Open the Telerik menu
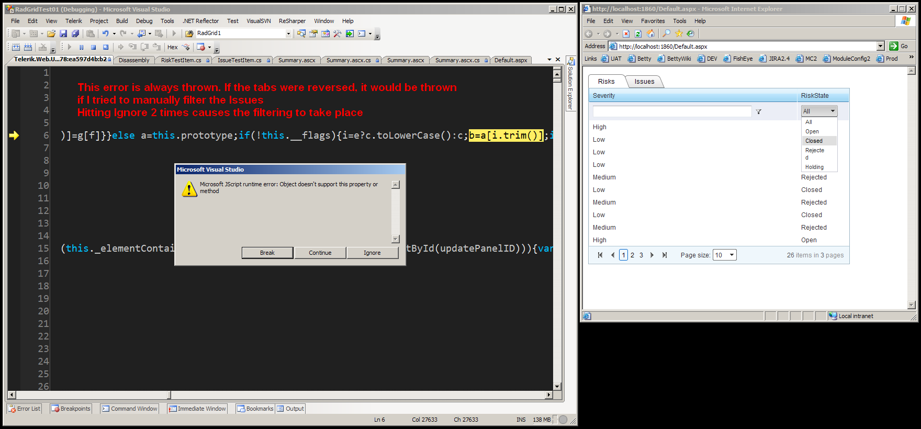The width and height of the screenshot is (921, 429). point(74,21)
